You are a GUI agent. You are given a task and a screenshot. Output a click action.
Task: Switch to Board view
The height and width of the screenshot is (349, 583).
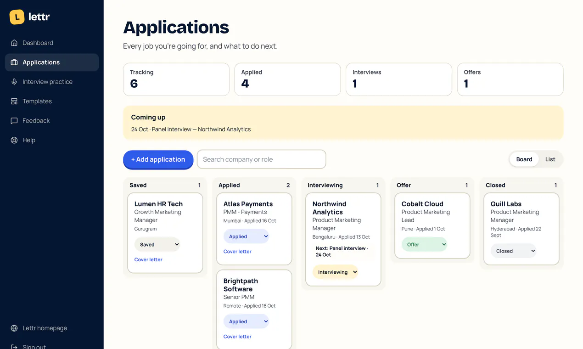tap(524, 159)
